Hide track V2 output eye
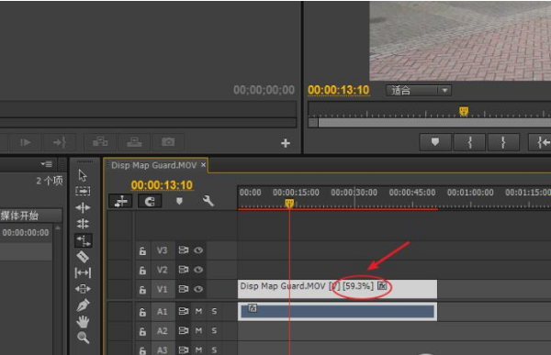Image resolution: width=551 pixels, height=355 pixels. click(198, 270)
